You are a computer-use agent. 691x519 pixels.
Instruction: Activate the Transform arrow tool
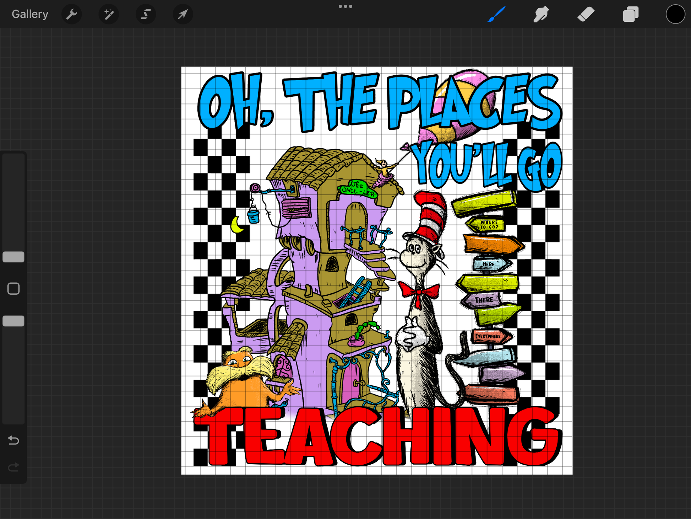coord(183,14)
